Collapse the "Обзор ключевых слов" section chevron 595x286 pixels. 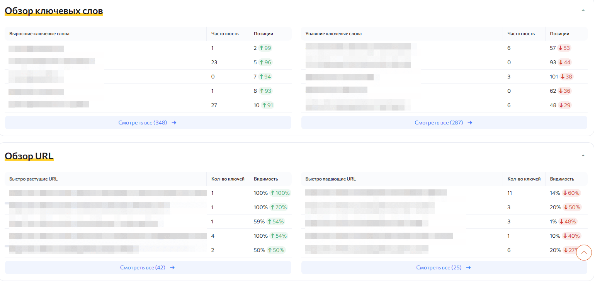pyautogui.click(x=583, y=10)
